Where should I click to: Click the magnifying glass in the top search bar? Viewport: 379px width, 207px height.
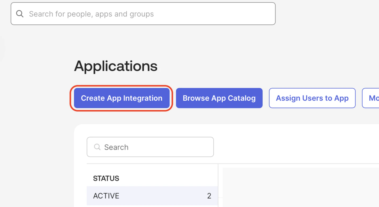coord(20,14)
